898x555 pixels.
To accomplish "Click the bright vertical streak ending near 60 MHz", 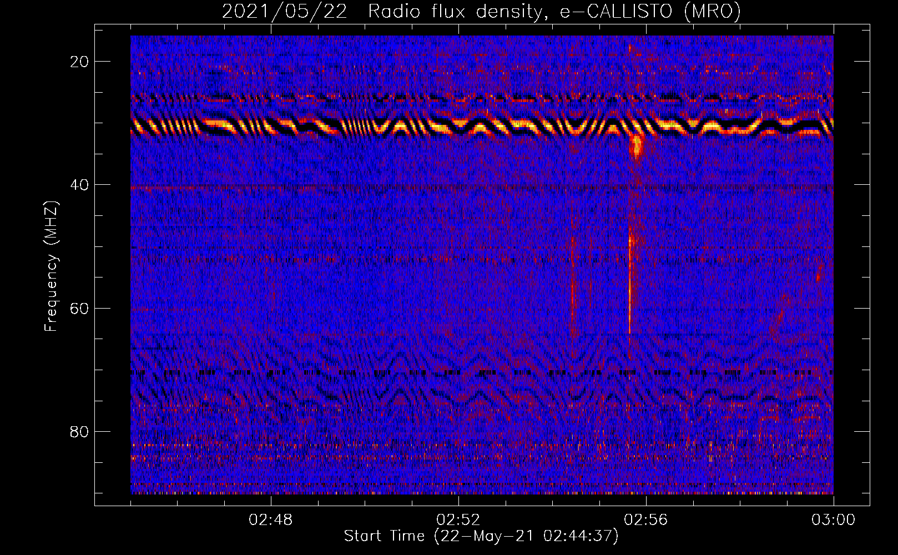I will [630, 283].
